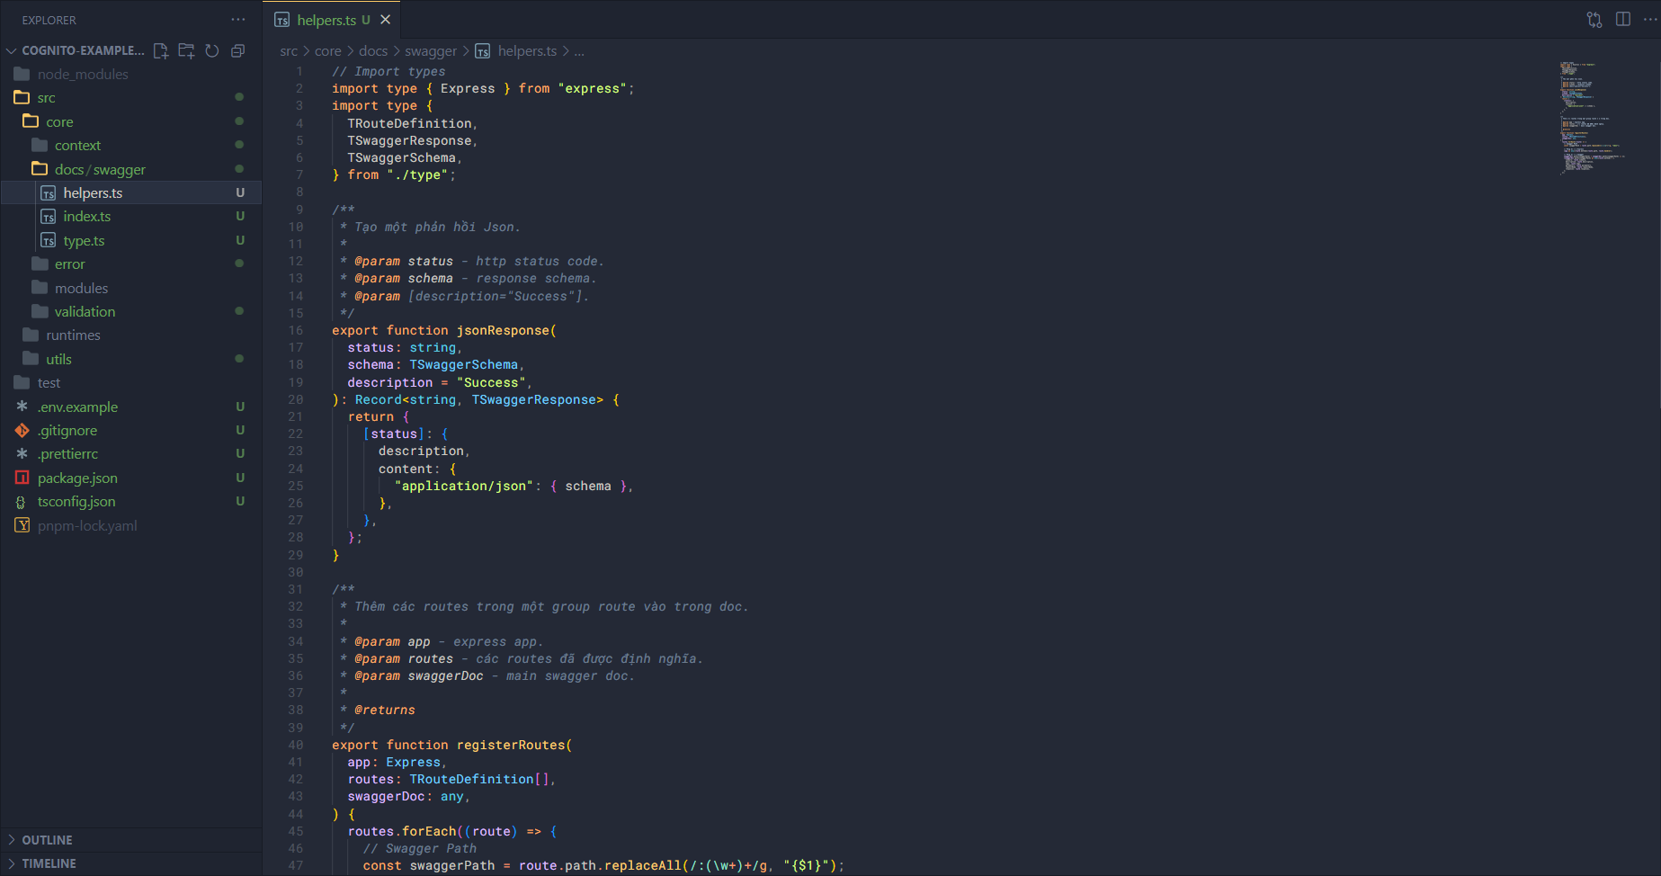Click the New File icon in Explorer
The image size is (1661, 876).
pyautogui.click(x=161, y=51)
